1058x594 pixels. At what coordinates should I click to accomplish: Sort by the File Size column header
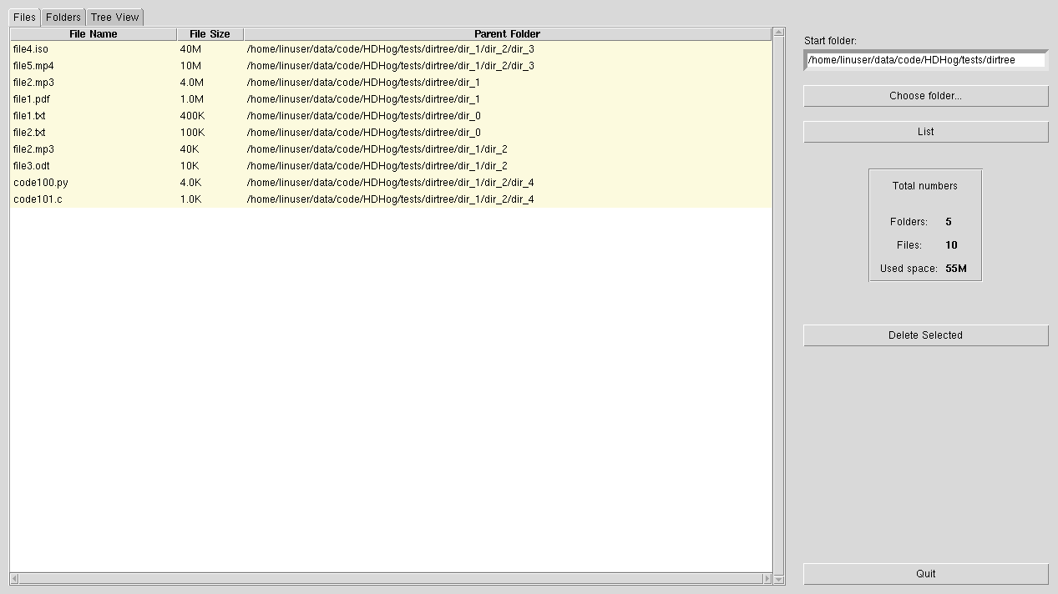coord(209,33)
